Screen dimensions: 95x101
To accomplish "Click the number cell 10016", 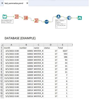I will coord(26,96).
